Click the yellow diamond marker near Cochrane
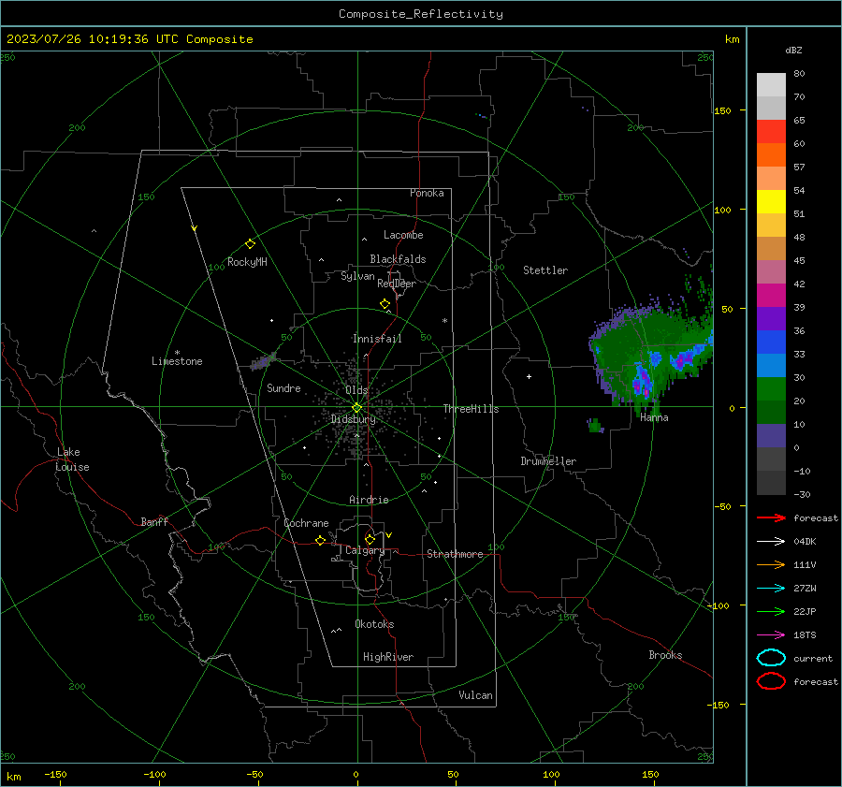Viewport: 842px width, 787px height. pyautogui.click(x=320, y=541)
